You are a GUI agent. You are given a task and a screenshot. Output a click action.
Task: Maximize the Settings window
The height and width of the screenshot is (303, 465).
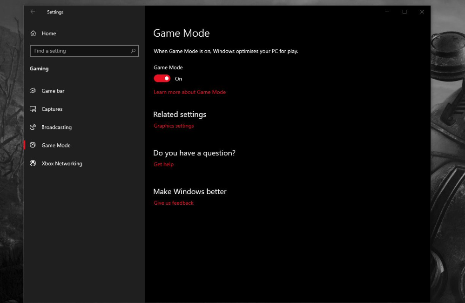404,12
